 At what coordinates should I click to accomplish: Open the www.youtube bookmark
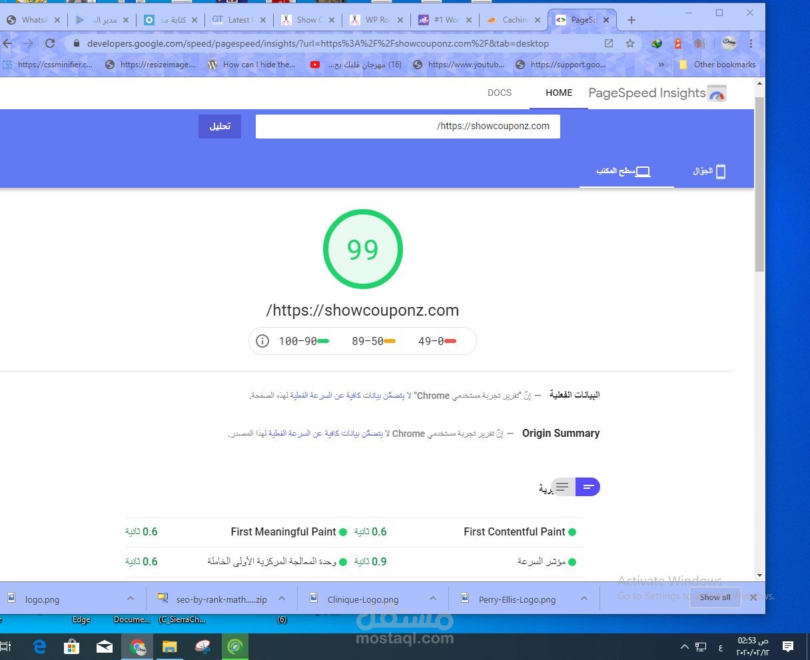[x=459, y=65]
